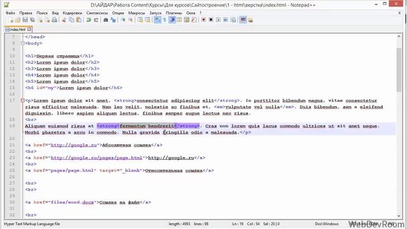Open the ? help menu
Image resolution: width=407 pixels, height=229 pixels.
200,13
